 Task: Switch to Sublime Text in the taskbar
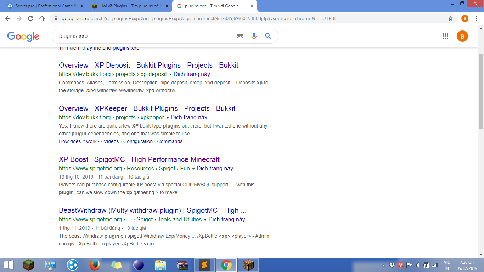204,265
